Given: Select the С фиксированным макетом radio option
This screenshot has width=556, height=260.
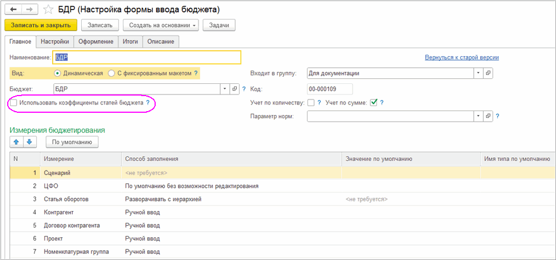Looking at the screenshot, I should point(112,73).
